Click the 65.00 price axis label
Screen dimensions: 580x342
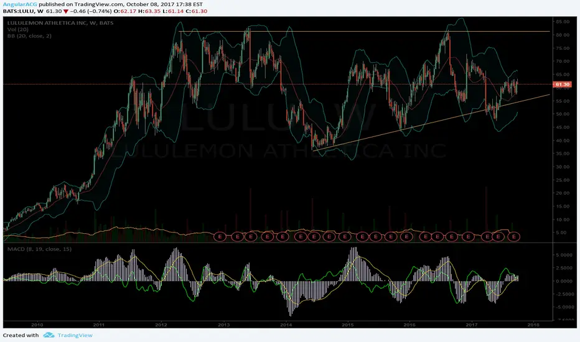[562, 75]
